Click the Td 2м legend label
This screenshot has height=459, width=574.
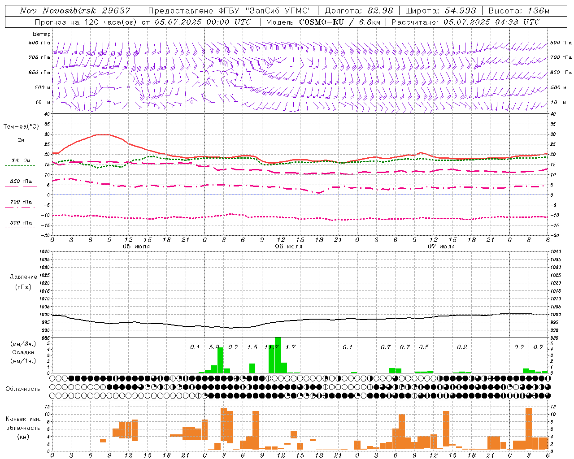coord(21,160)
